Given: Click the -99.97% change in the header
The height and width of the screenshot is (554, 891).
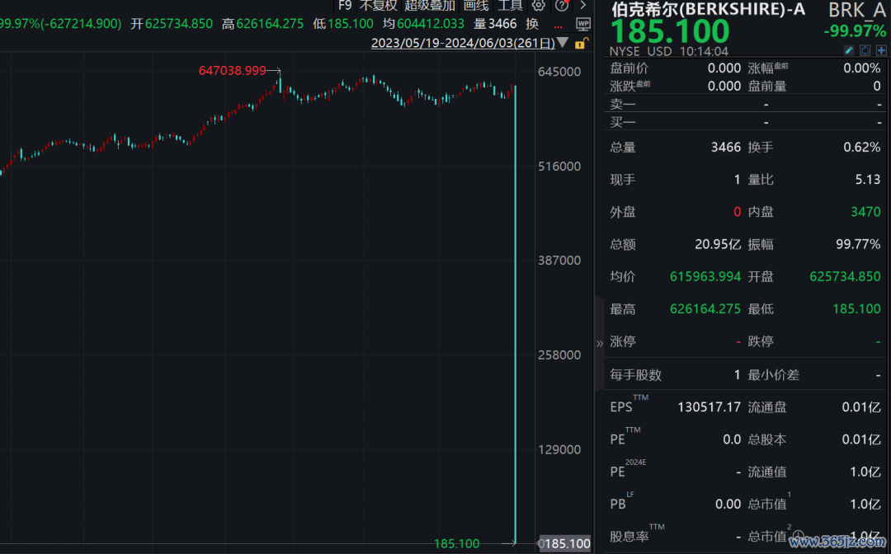Looking at the screenshot, I should coord(855,31).
